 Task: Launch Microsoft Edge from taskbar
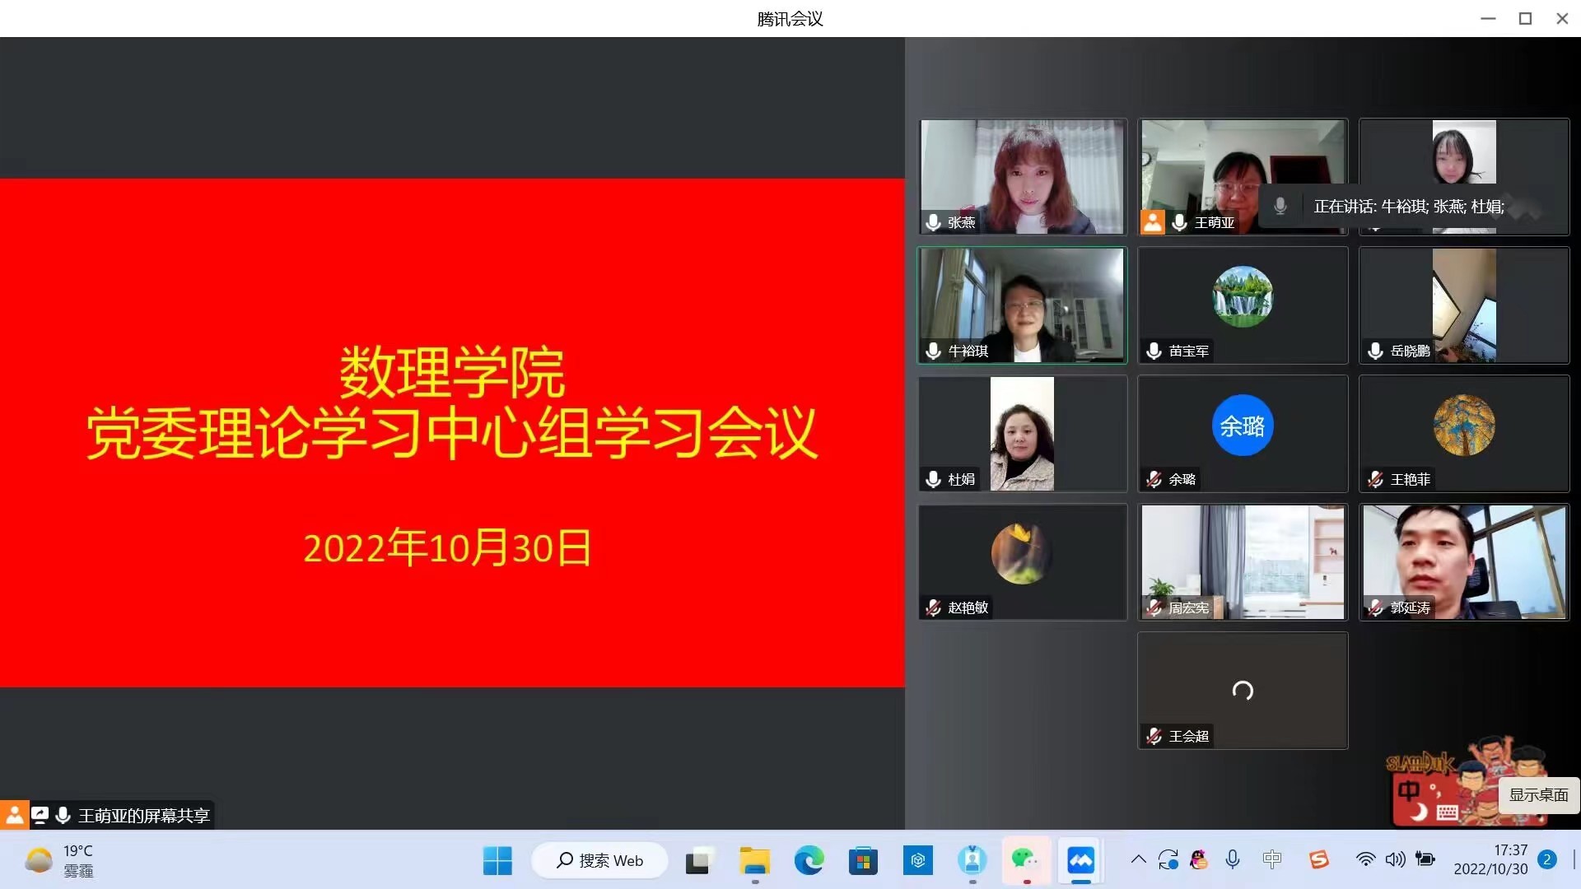point(809,861)
